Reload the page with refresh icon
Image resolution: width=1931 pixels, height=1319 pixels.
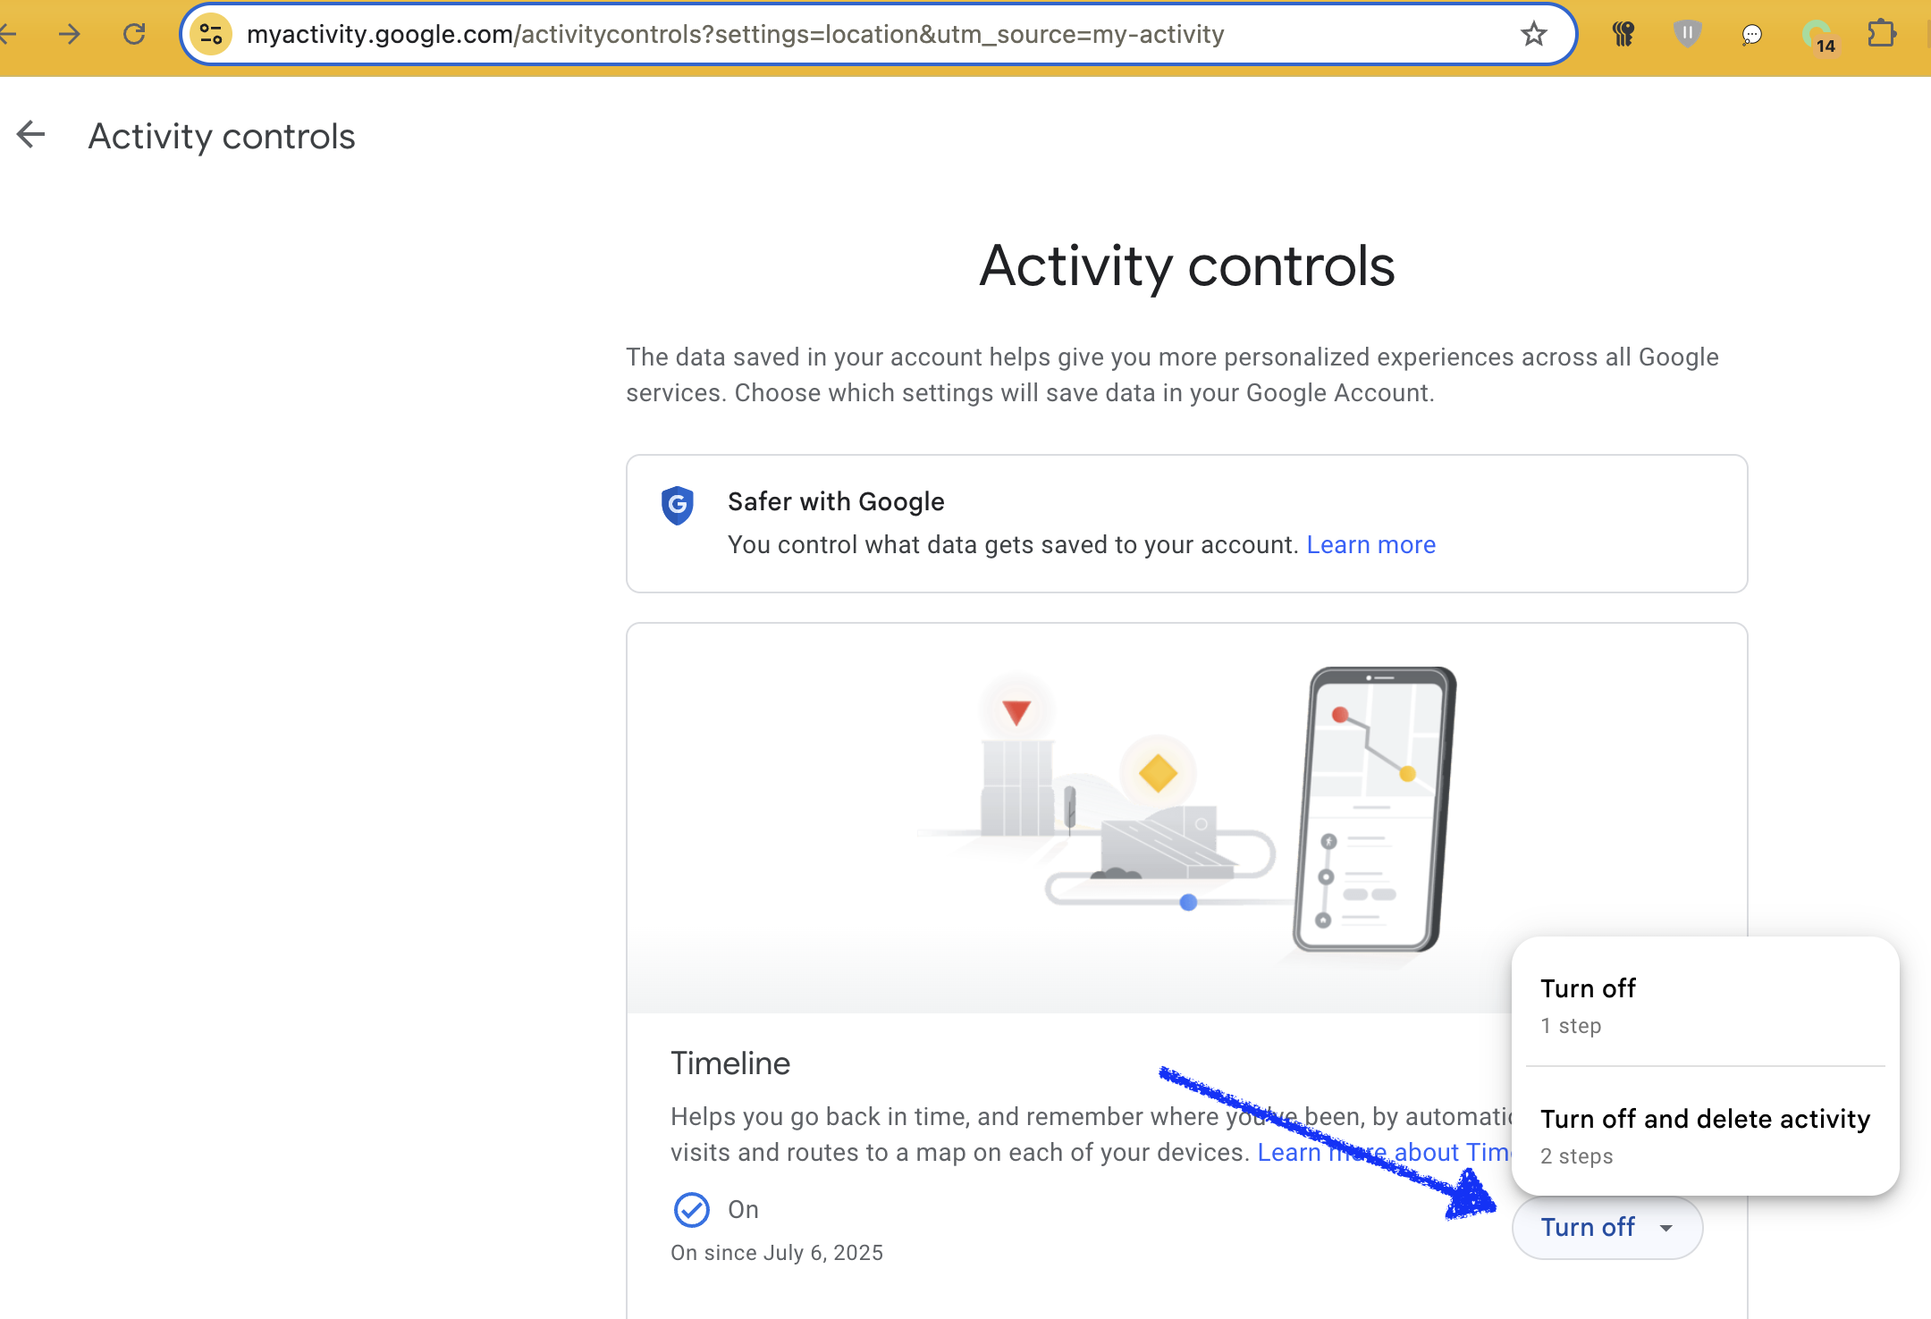134,35
